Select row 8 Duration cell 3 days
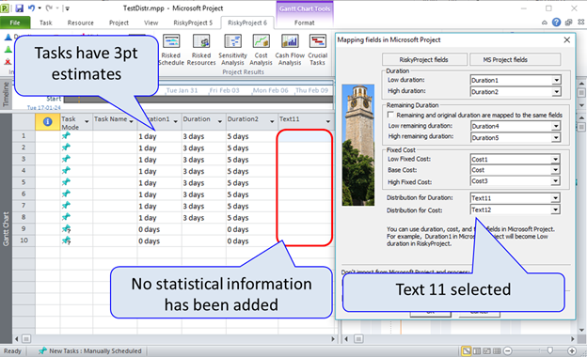The image size is (587, 357). (x=203, y=218)
